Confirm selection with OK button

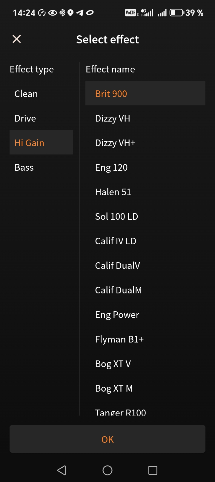[107, 439]
